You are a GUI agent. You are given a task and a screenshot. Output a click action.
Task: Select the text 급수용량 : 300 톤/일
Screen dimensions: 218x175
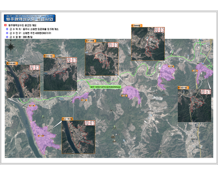pyautogui.click(x=21, y=37)
